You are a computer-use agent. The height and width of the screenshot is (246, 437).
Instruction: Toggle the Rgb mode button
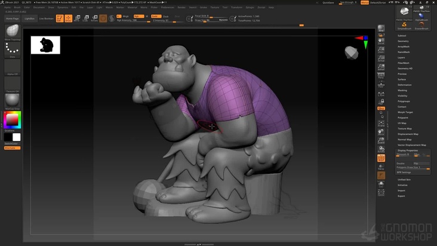tap(139, 17)
